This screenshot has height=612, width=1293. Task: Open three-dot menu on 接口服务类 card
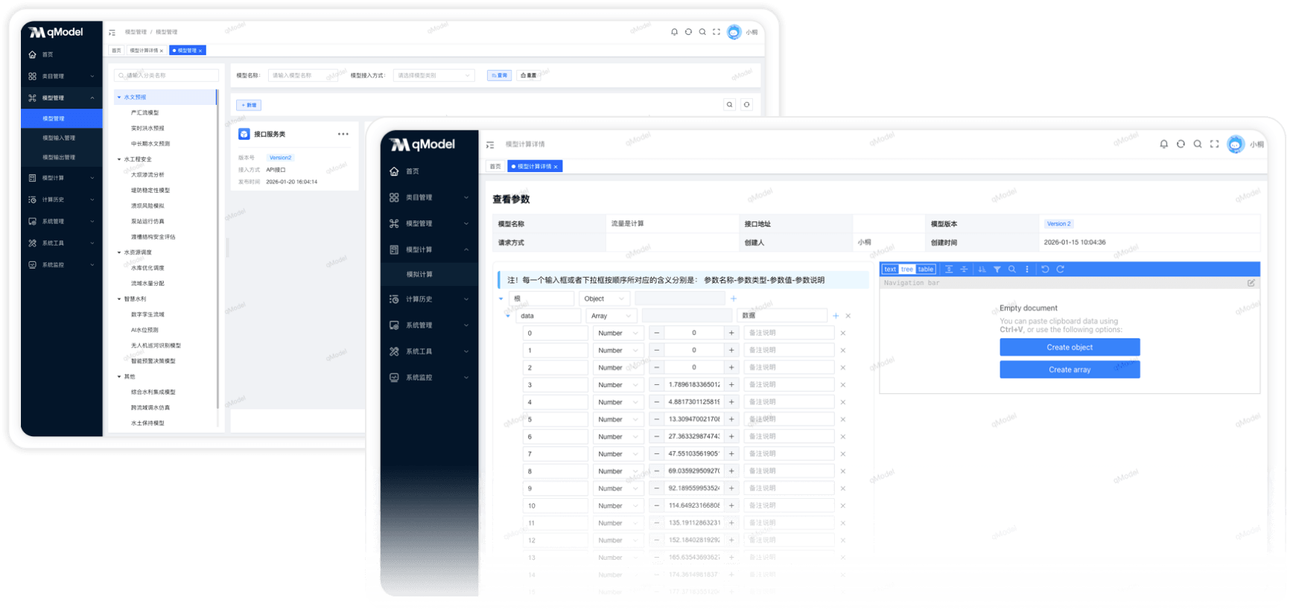tap(343, 134)
